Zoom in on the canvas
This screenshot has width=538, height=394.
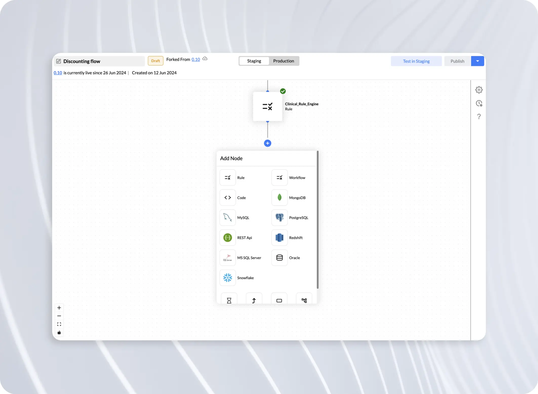(x=59, y=308)
